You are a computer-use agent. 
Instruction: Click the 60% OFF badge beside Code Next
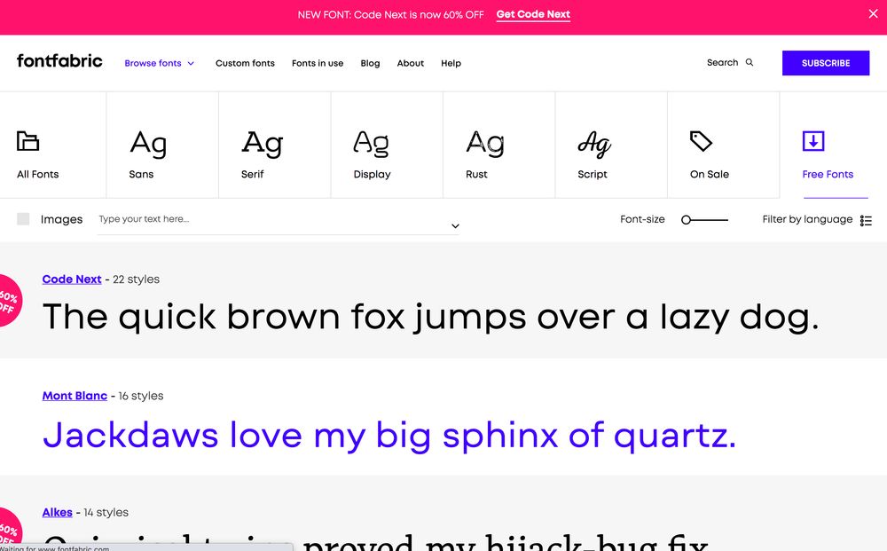coord(9,301)
